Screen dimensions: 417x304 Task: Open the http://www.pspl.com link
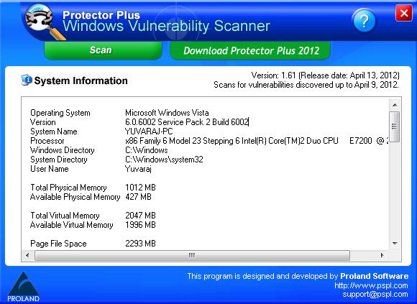point(371,285)
